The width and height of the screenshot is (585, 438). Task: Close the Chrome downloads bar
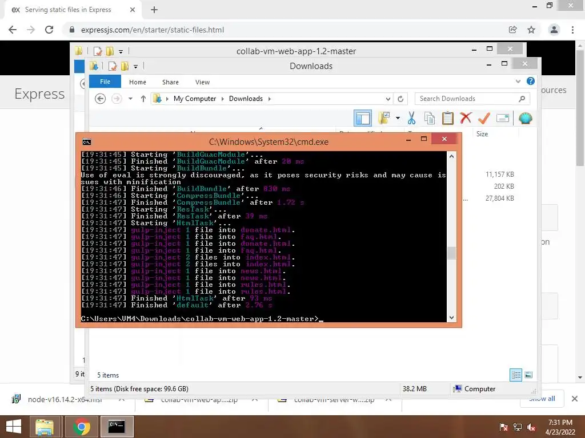point(575,399)
